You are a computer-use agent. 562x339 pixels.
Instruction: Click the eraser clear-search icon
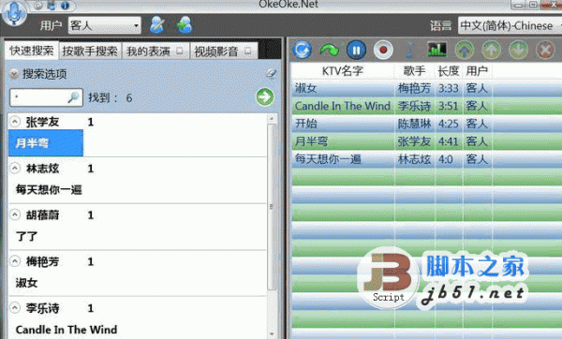271,73
